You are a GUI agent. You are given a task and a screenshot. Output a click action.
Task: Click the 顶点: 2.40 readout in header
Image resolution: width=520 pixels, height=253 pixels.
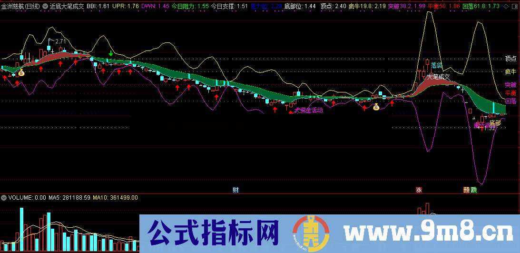click(x=334, y=6)
